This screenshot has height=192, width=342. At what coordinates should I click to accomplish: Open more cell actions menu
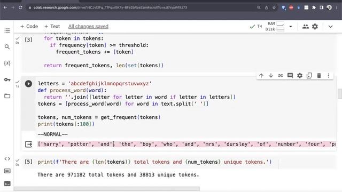pos(329,76)
